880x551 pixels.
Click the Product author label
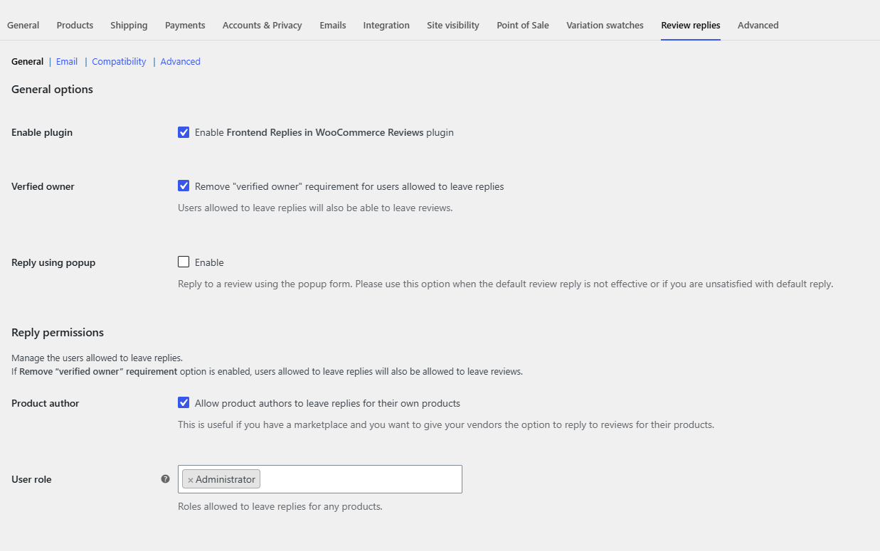(x=46, y=403)
